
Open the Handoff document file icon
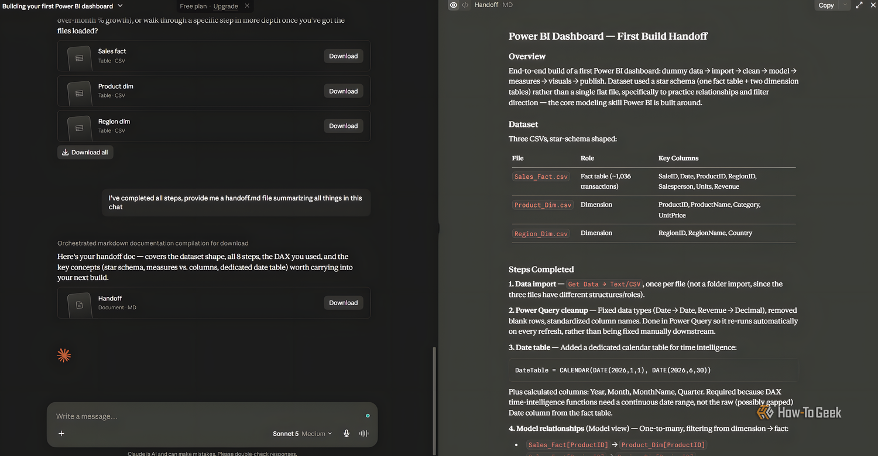pyautogui.click(x=79, y=304)
